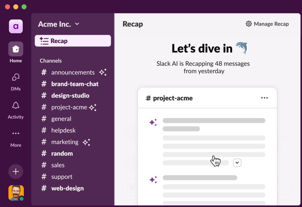Click your profile avatar in the bottom corner
This screenshot has height=207, width=302.
tap(15, 193)
